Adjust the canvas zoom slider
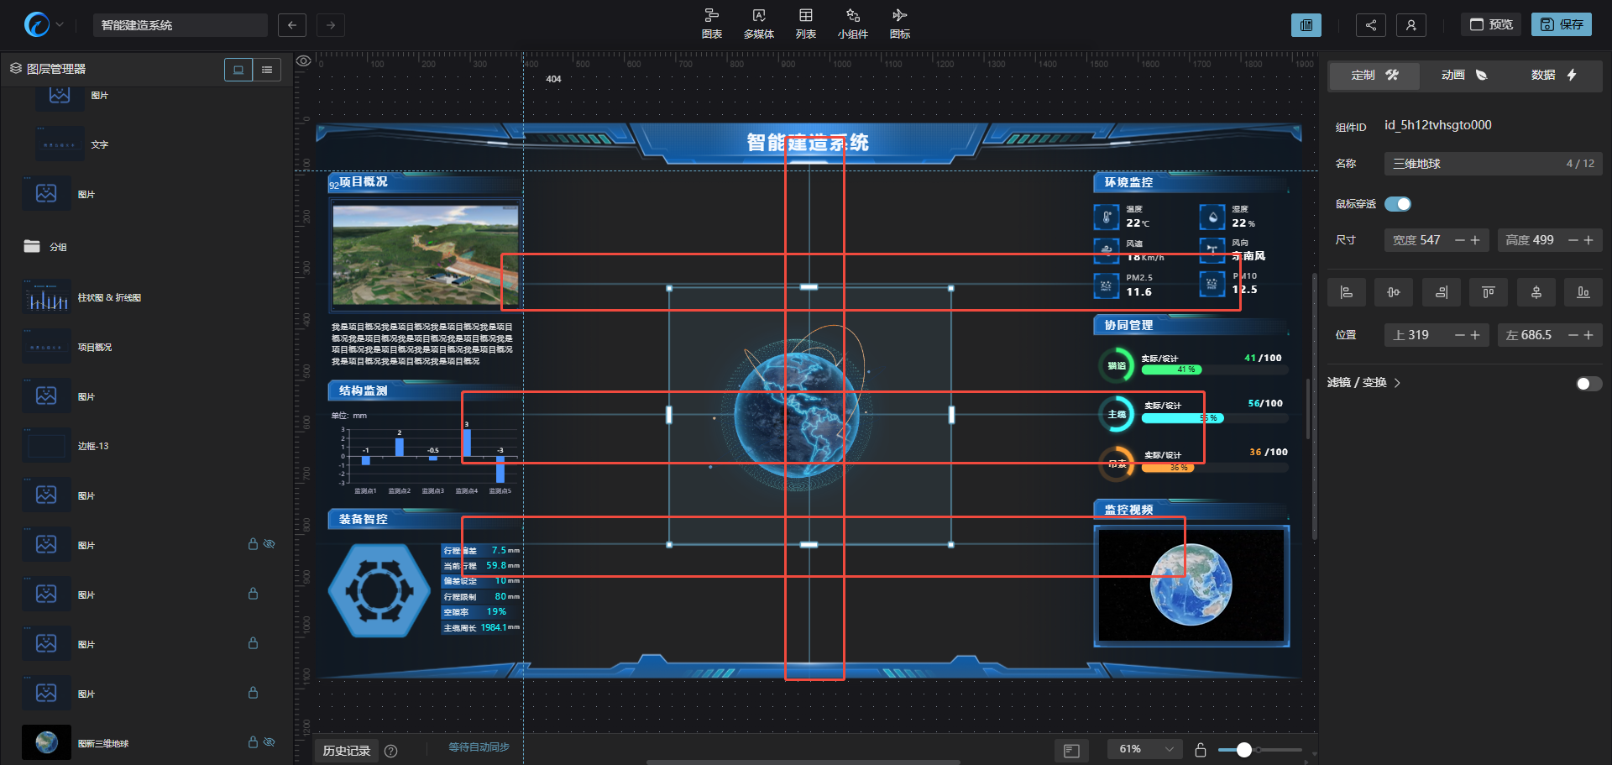The width and height of the screenshot is (1612, 765). click(1244, 750)
